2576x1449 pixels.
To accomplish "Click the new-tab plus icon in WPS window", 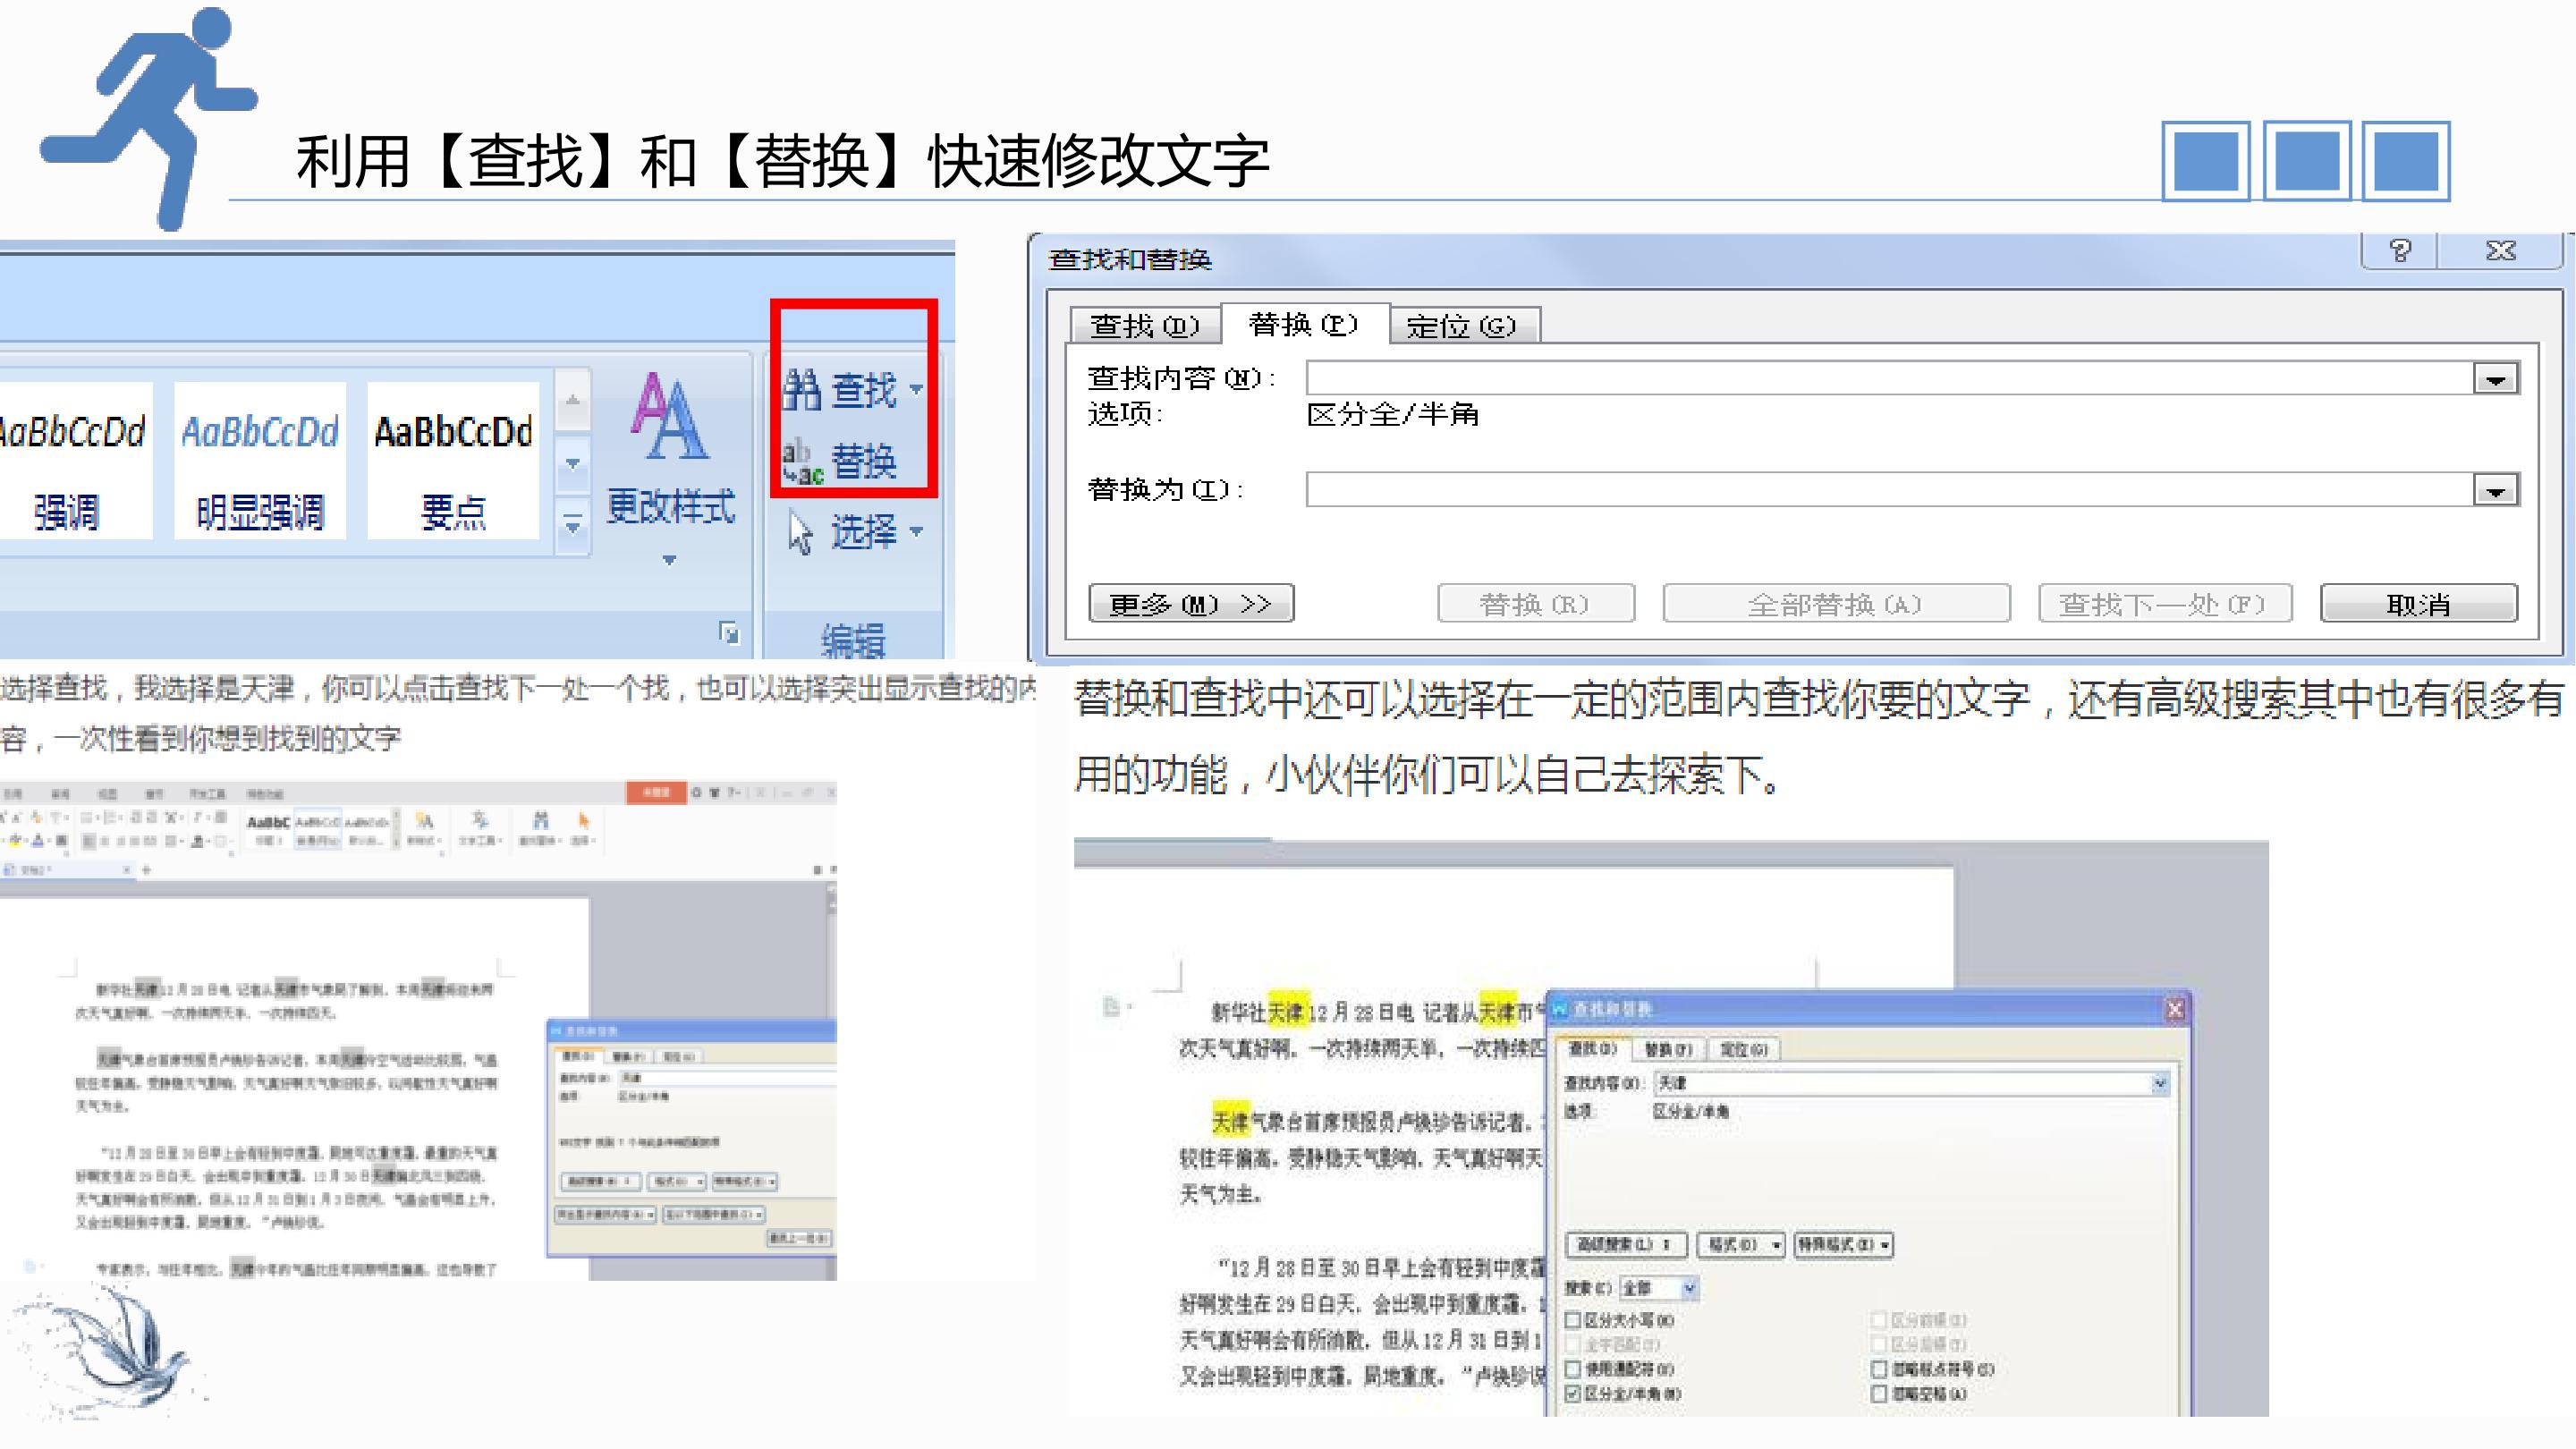I will coord(146,870).
